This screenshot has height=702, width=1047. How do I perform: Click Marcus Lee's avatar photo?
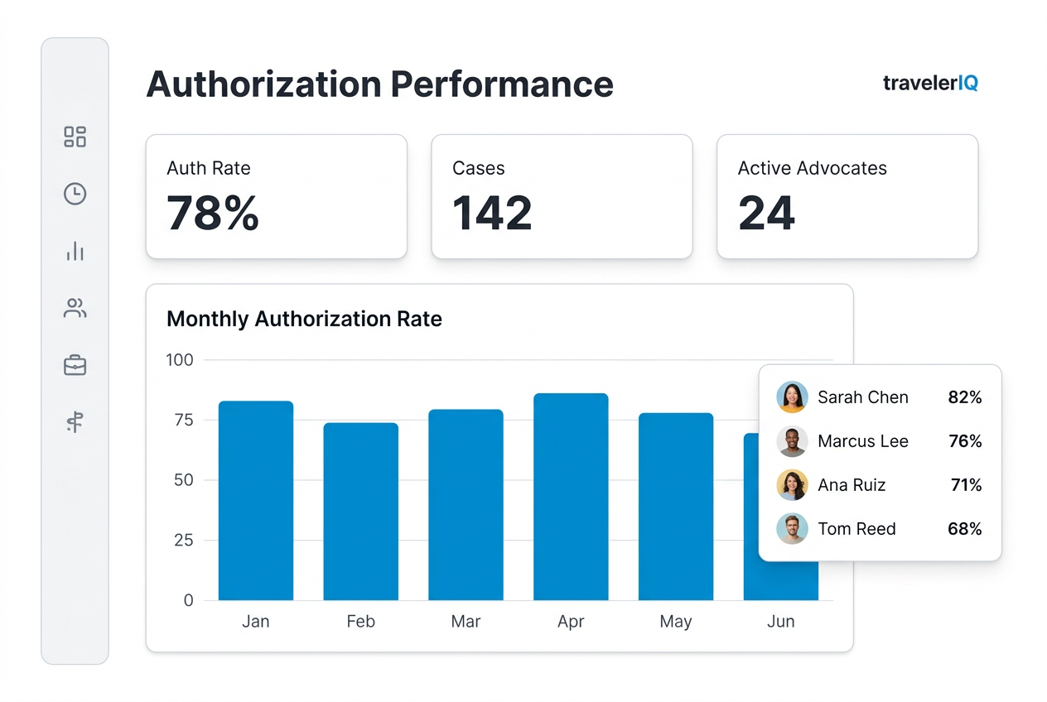tap(792, 441)
